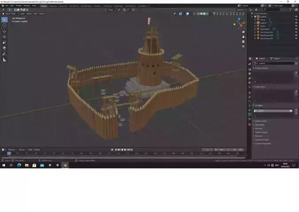Hide WatchTower.003 with eye icon
The width and height of the screenshot is (299, 212).
(x=296, y=39)
